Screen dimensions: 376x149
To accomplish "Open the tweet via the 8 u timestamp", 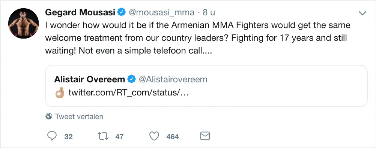I will click(x=209, y=12).
